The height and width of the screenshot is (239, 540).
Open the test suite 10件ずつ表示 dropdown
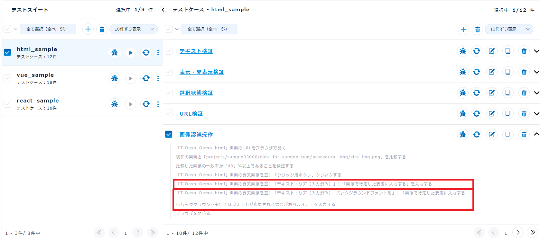[x=134, y=29]
